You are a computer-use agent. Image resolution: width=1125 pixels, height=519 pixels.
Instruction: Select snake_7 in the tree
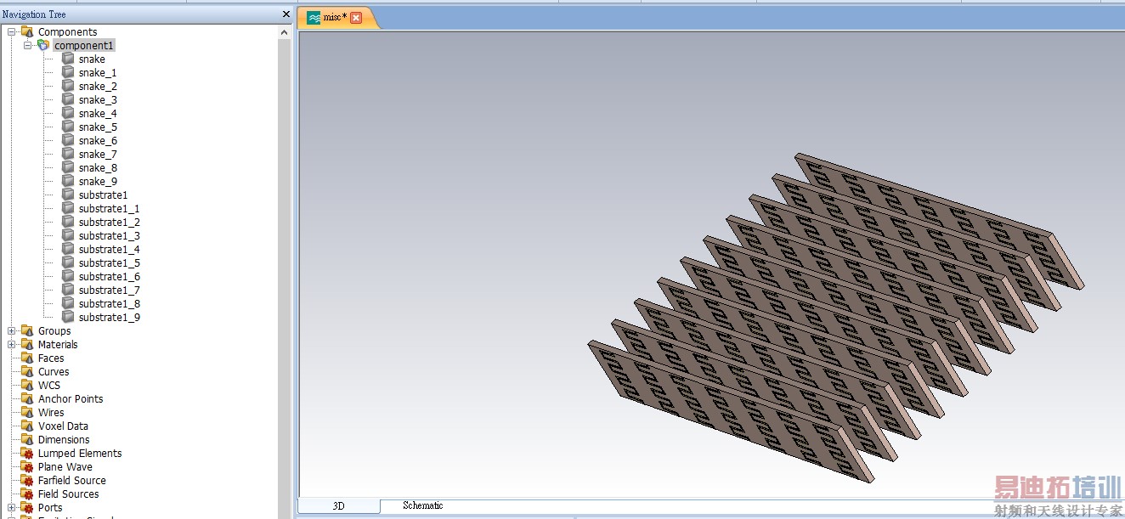click(98, 155)
